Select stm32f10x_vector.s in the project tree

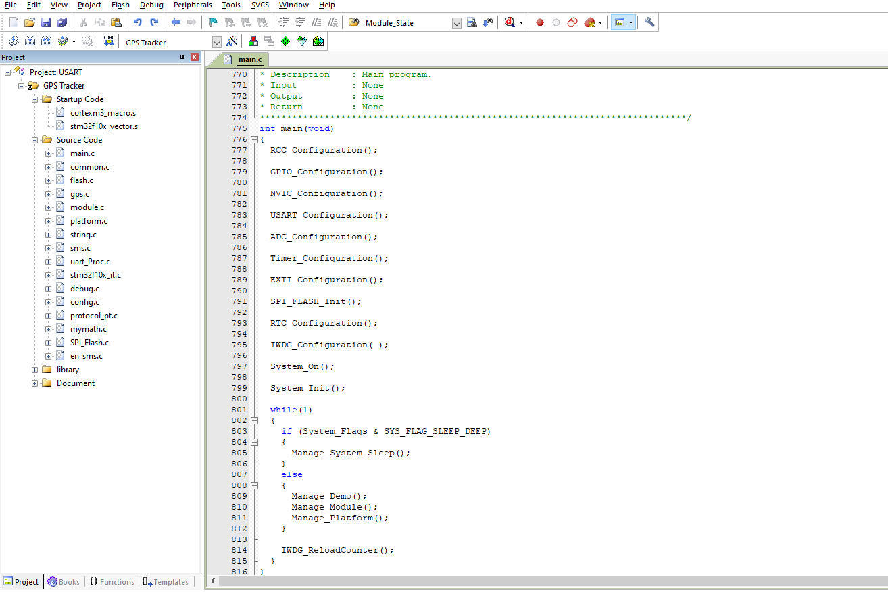[104, 126]
